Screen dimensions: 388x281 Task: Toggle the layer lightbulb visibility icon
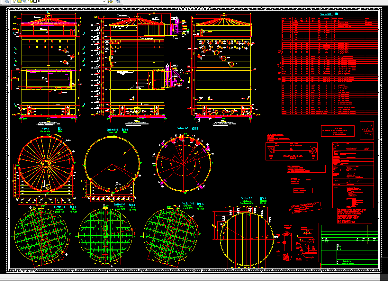(x=14, y=2)
